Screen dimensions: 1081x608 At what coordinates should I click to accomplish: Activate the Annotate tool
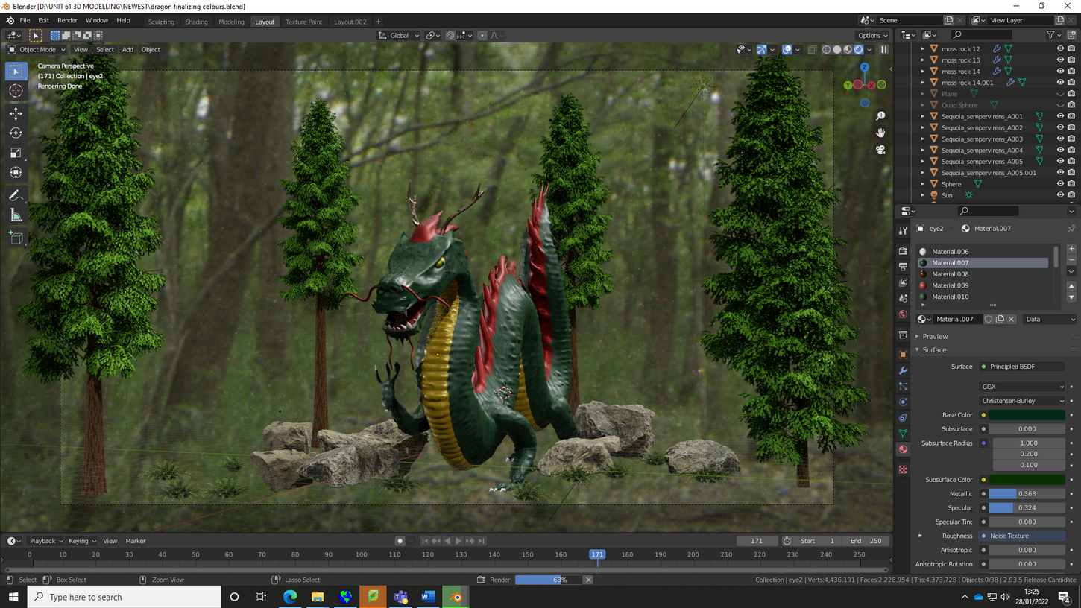(x=16, y=195)
